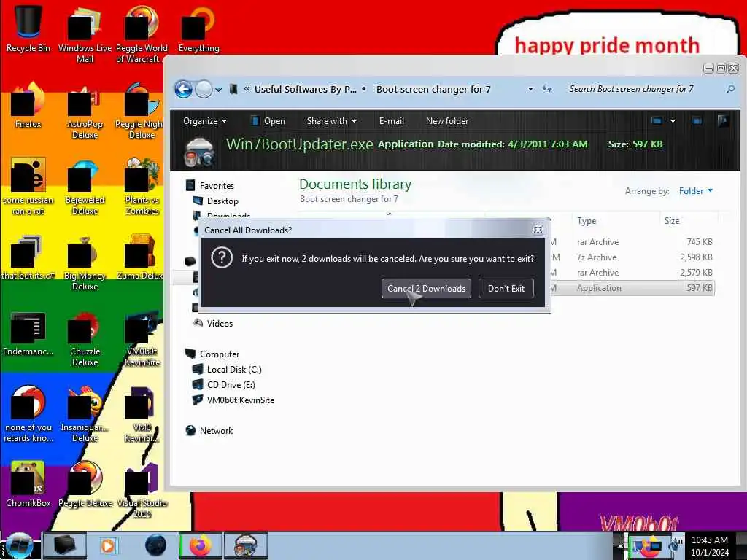
Task: Switch to Firefox in the taskbar
Action: 200,545
